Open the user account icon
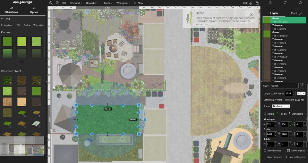Screen dimensions: 308x163 click(300, 3)
